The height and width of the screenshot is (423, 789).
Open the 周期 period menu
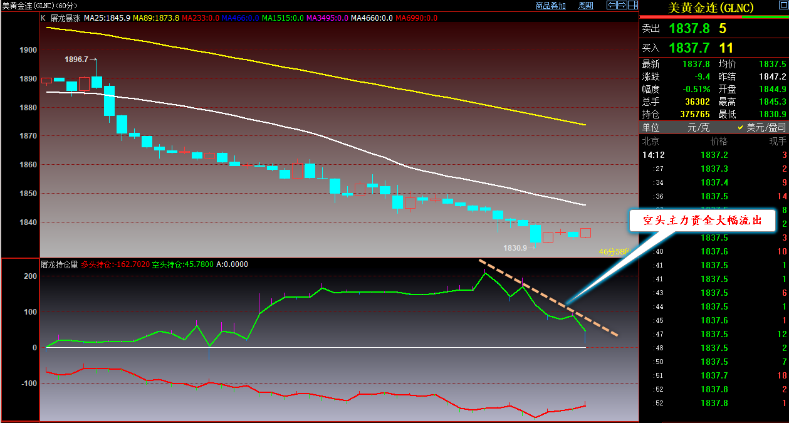[x=585, y=6]
